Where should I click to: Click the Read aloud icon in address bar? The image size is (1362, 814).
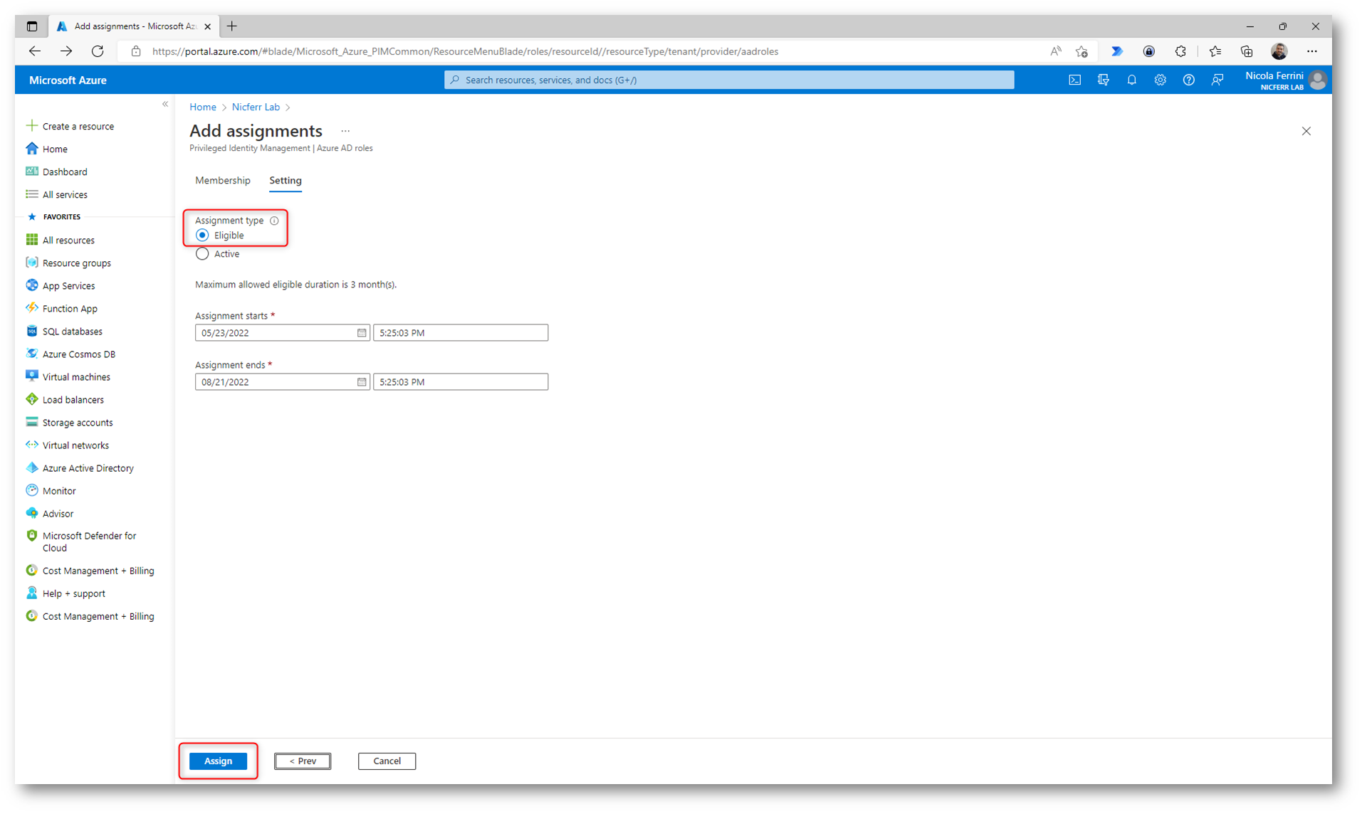click(1055, 51)
